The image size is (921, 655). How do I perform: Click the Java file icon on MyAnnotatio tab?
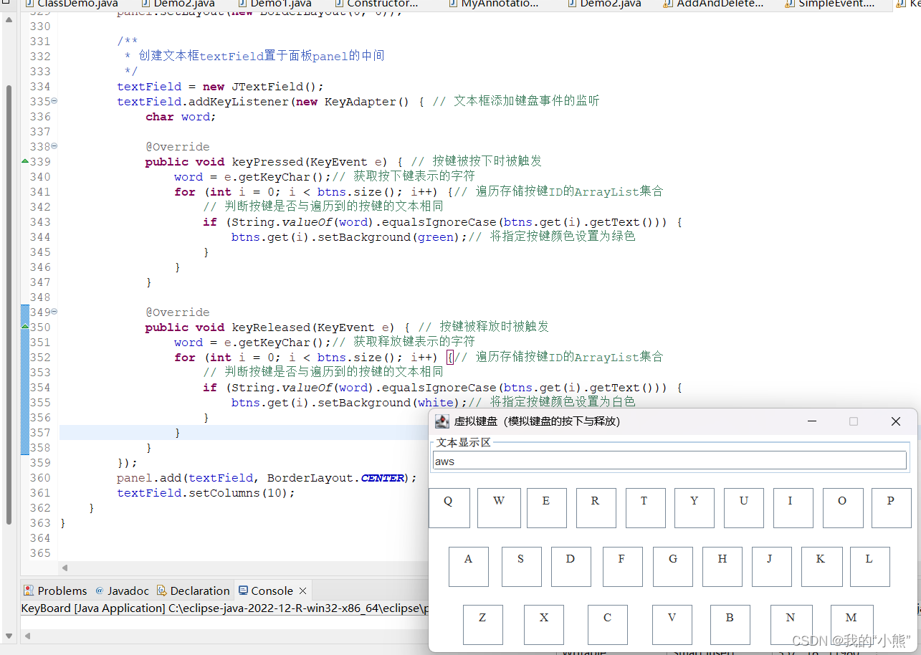pyautogui.click(x=454, y=4)
